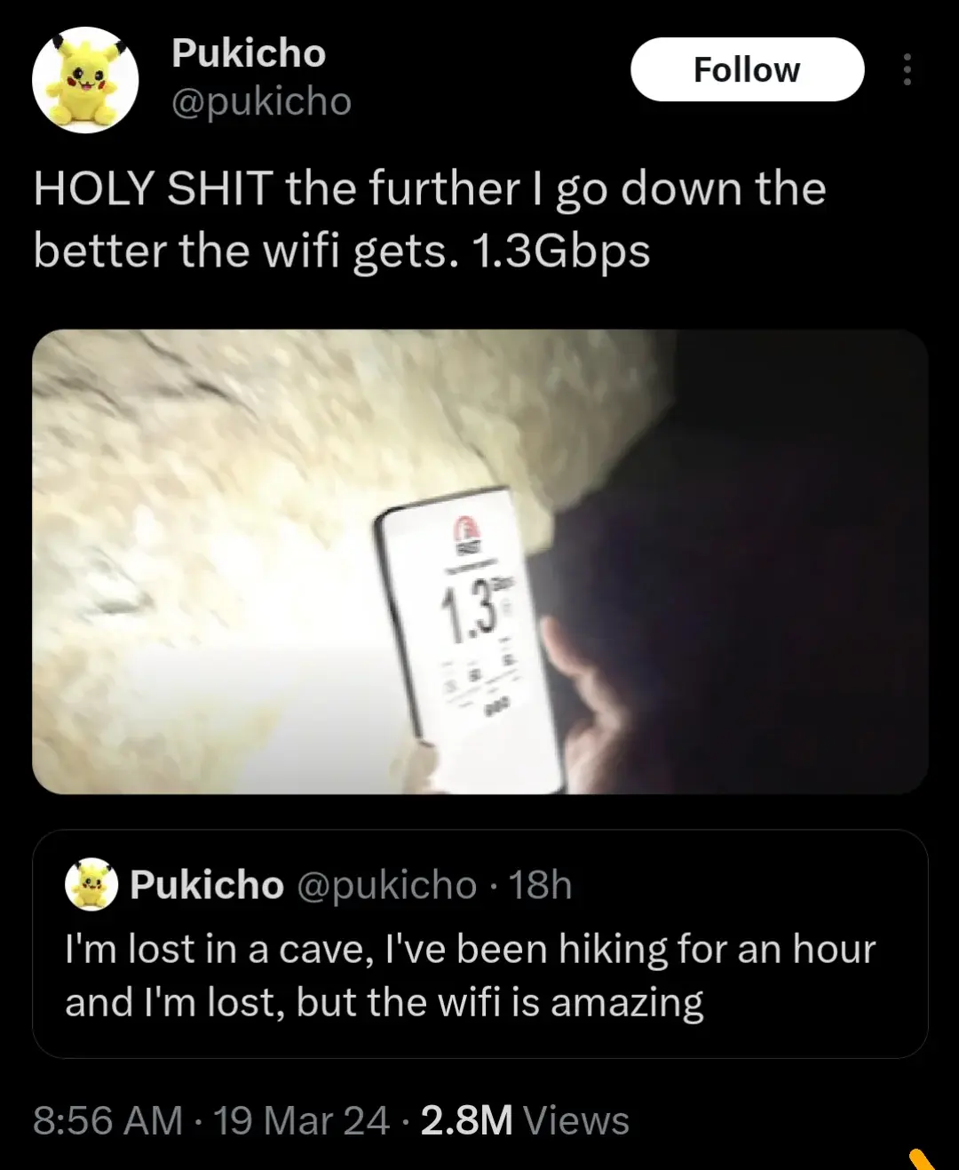Click the 8:56 AM post time
Viewport: 959px width, 1170px height.
(x=107, y=1120)
